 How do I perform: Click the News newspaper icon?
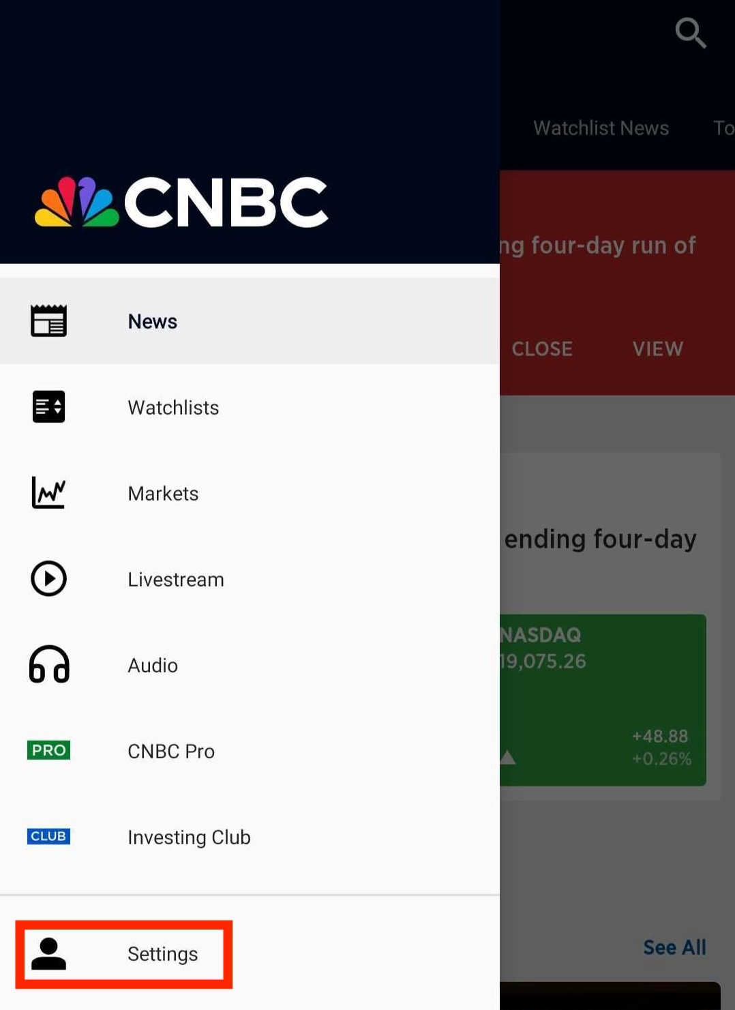48,321
